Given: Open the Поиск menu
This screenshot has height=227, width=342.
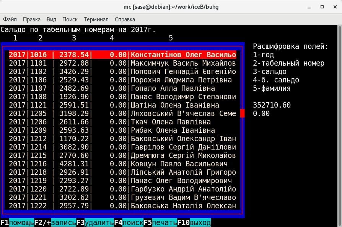Looking at the screenshot, I should point(70,19).
